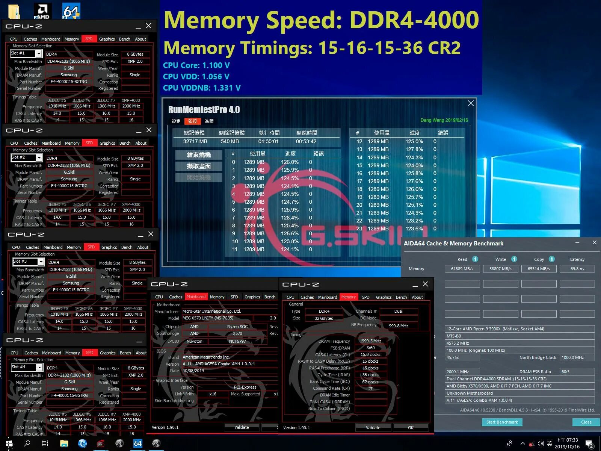Open the People icon in system tray
The height and width of the screenshot is (451, 601).
509,444
